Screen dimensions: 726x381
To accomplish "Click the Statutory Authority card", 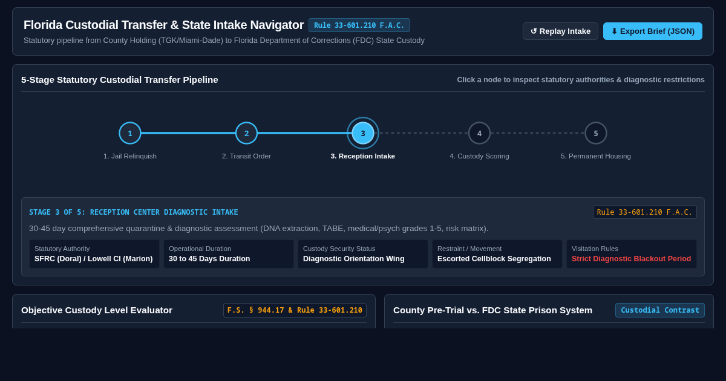I will [x=94, y=254].
